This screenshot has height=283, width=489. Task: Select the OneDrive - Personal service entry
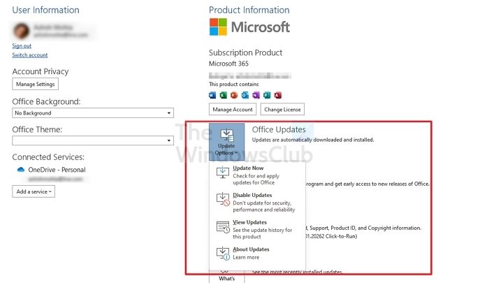tap(52, 170)
